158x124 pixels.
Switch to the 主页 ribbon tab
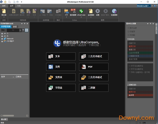pos(12,6)
